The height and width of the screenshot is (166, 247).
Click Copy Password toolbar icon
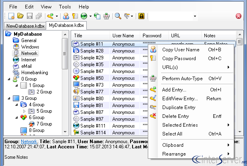click(75, 16)
